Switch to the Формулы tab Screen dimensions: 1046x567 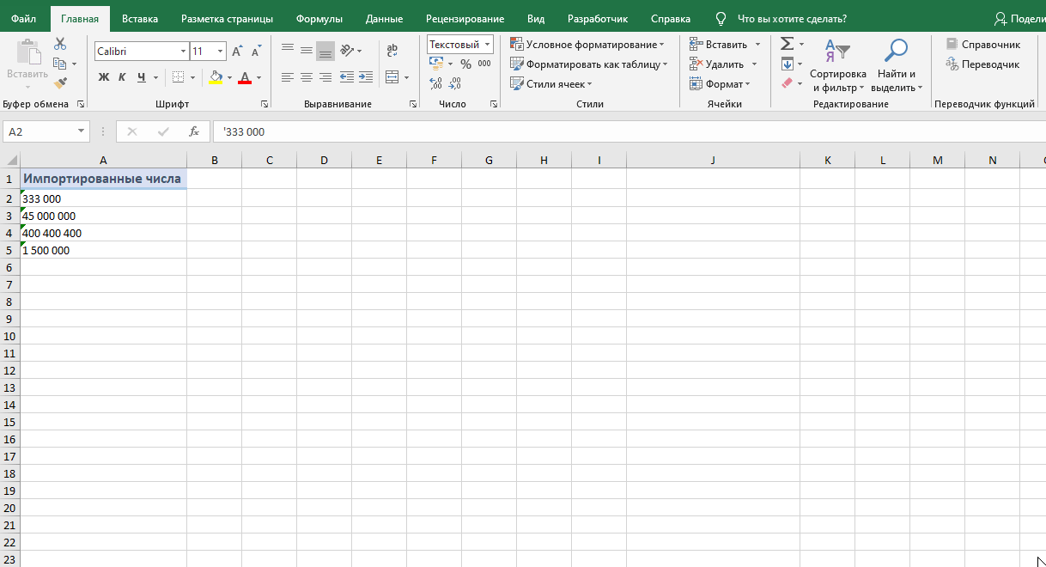[x=319, y=19]
